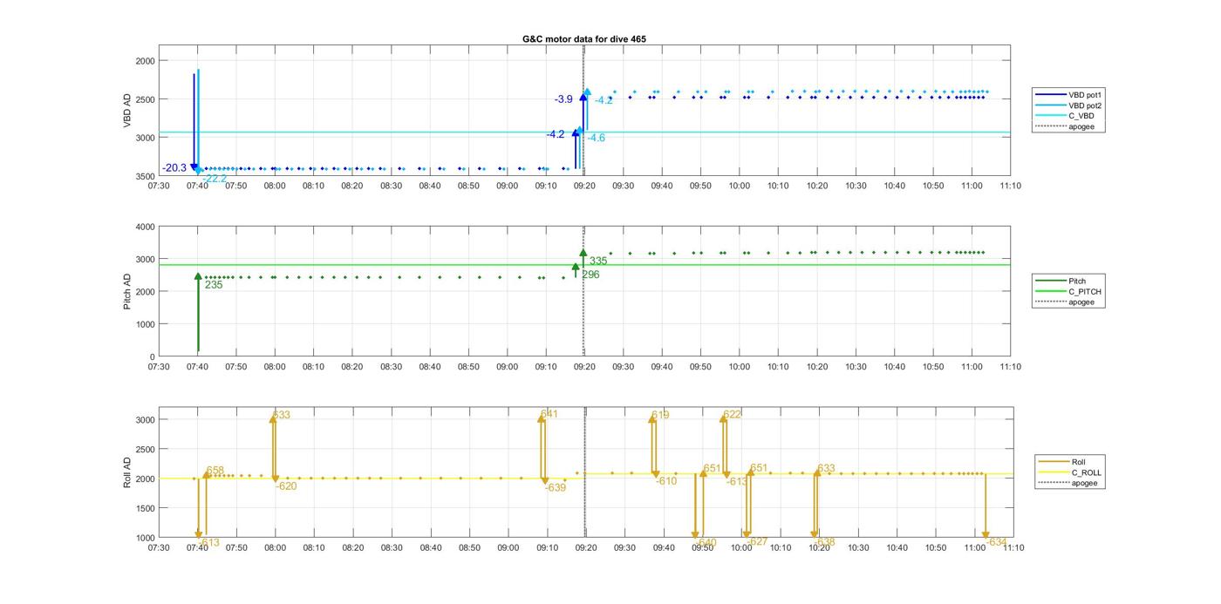
Task: Click the green Pitch legend line sample
Action: [x=1050, y=281]
